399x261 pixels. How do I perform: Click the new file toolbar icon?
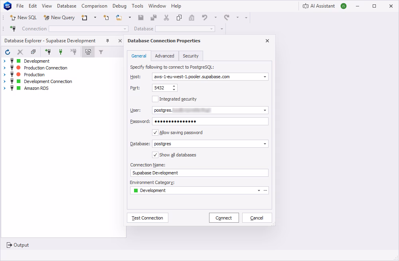[x=106, y=18]
